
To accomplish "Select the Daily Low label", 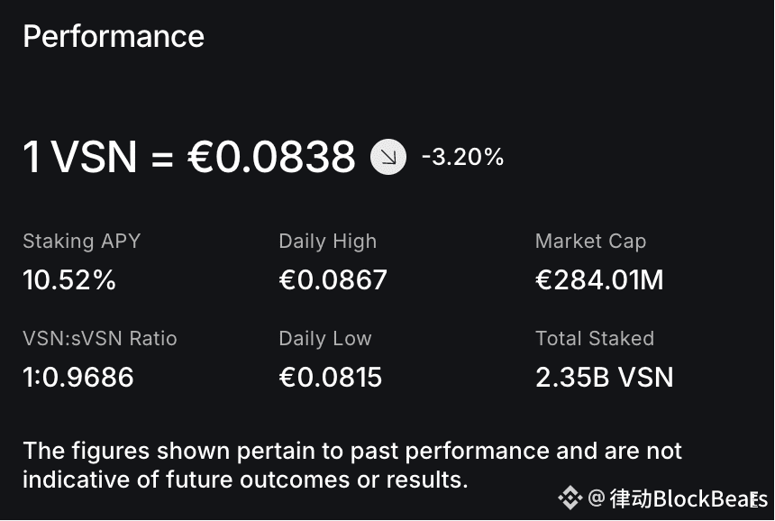I will (325, 339).
